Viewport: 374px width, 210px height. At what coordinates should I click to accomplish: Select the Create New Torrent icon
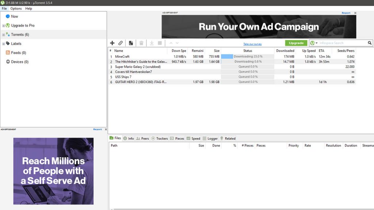[131, 43]
